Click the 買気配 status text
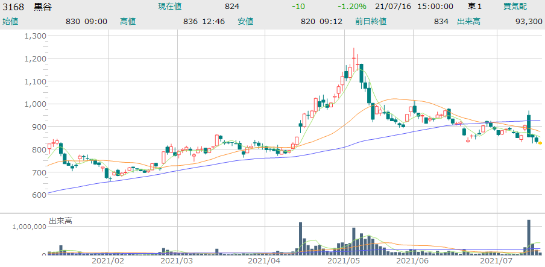This screenshot has height=267, width=545. pos(515,7)
